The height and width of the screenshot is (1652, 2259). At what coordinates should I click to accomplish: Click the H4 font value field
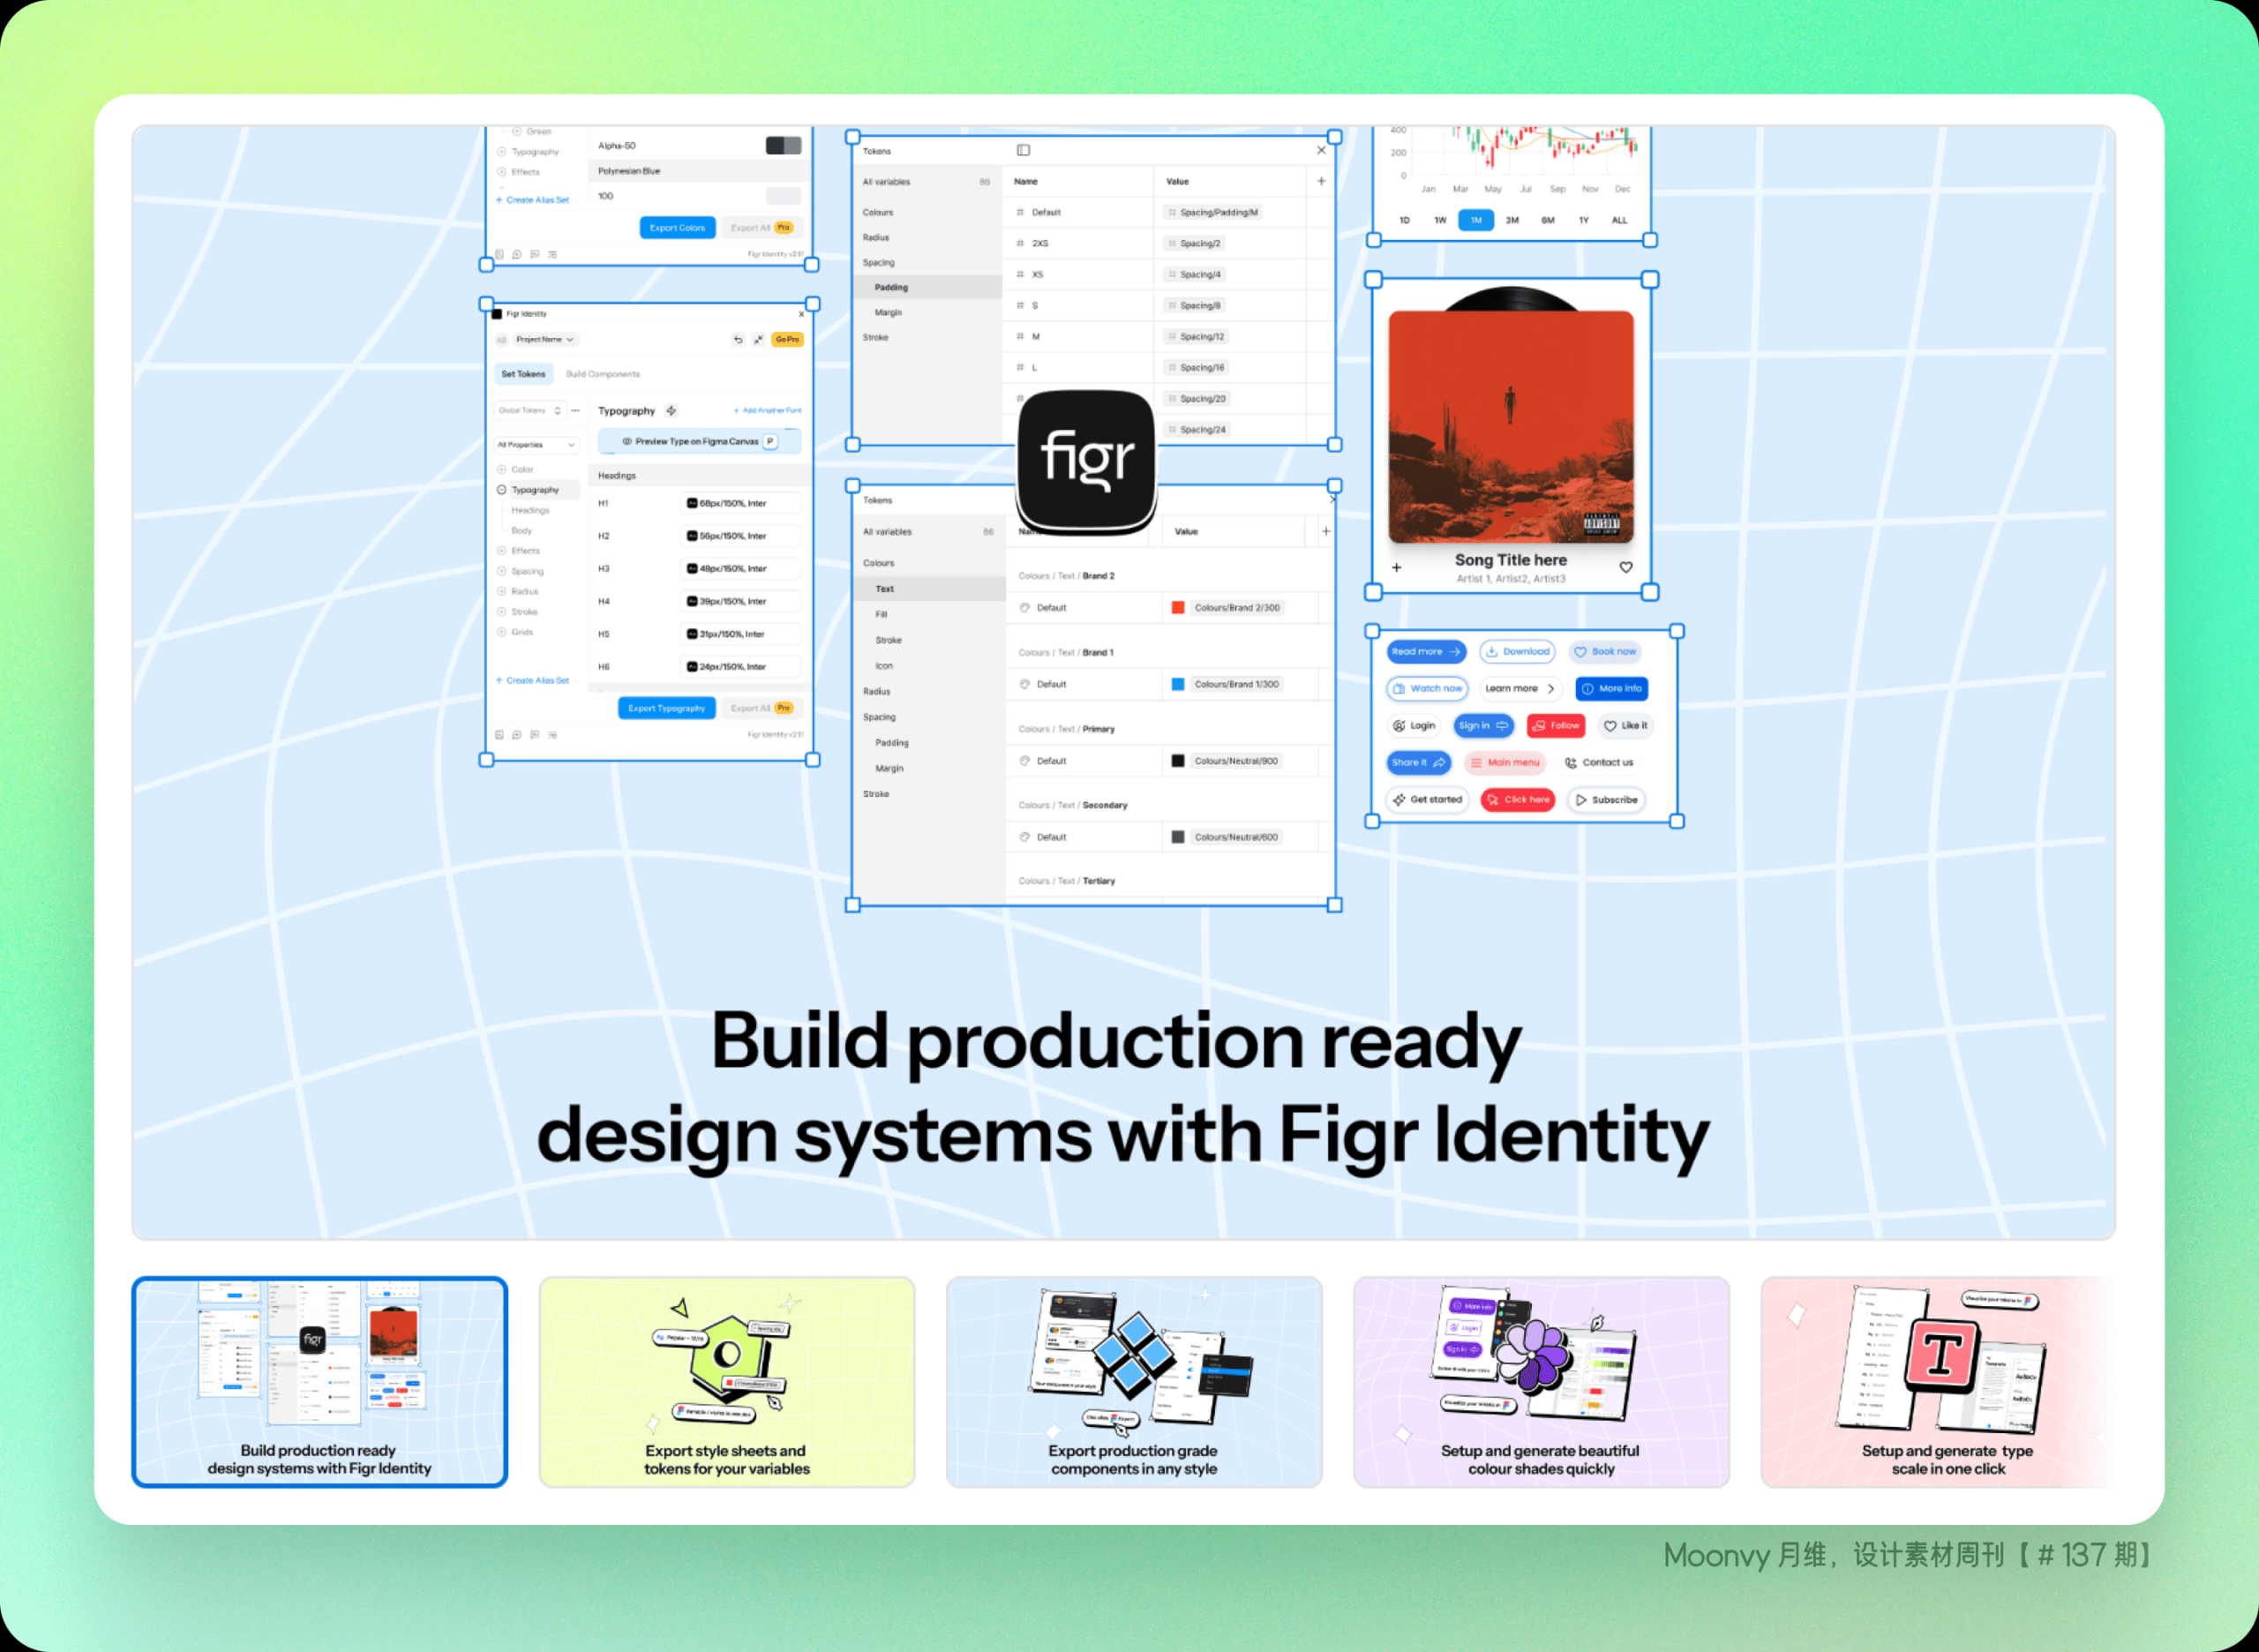741,602
